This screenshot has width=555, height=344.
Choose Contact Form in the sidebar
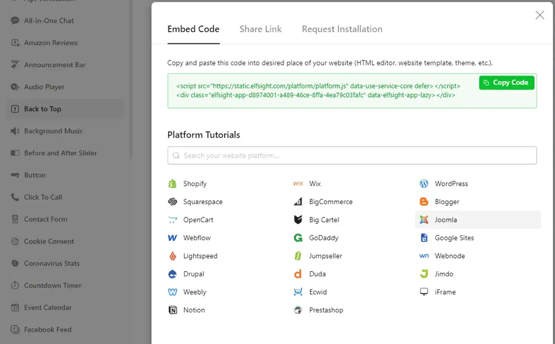46,219
